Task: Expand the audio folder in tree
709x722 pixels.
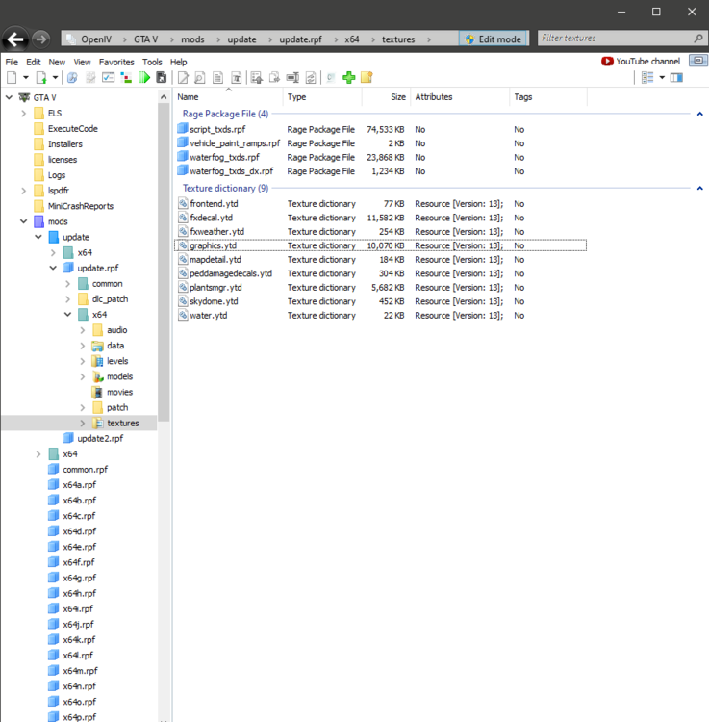Action: pos(83,330)
